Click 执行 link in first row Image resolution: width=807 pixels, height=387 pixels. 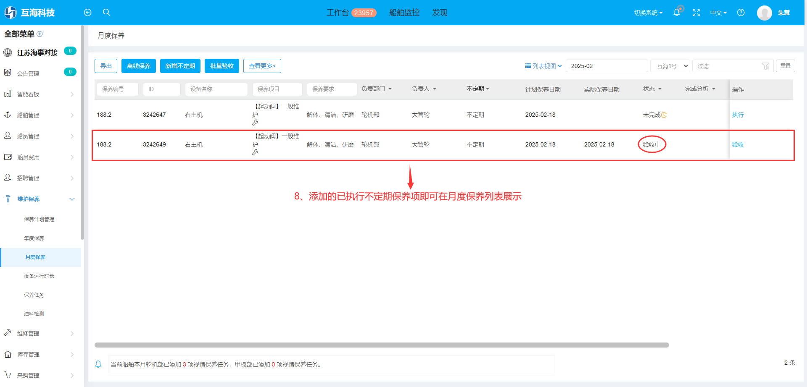point(738,115)
